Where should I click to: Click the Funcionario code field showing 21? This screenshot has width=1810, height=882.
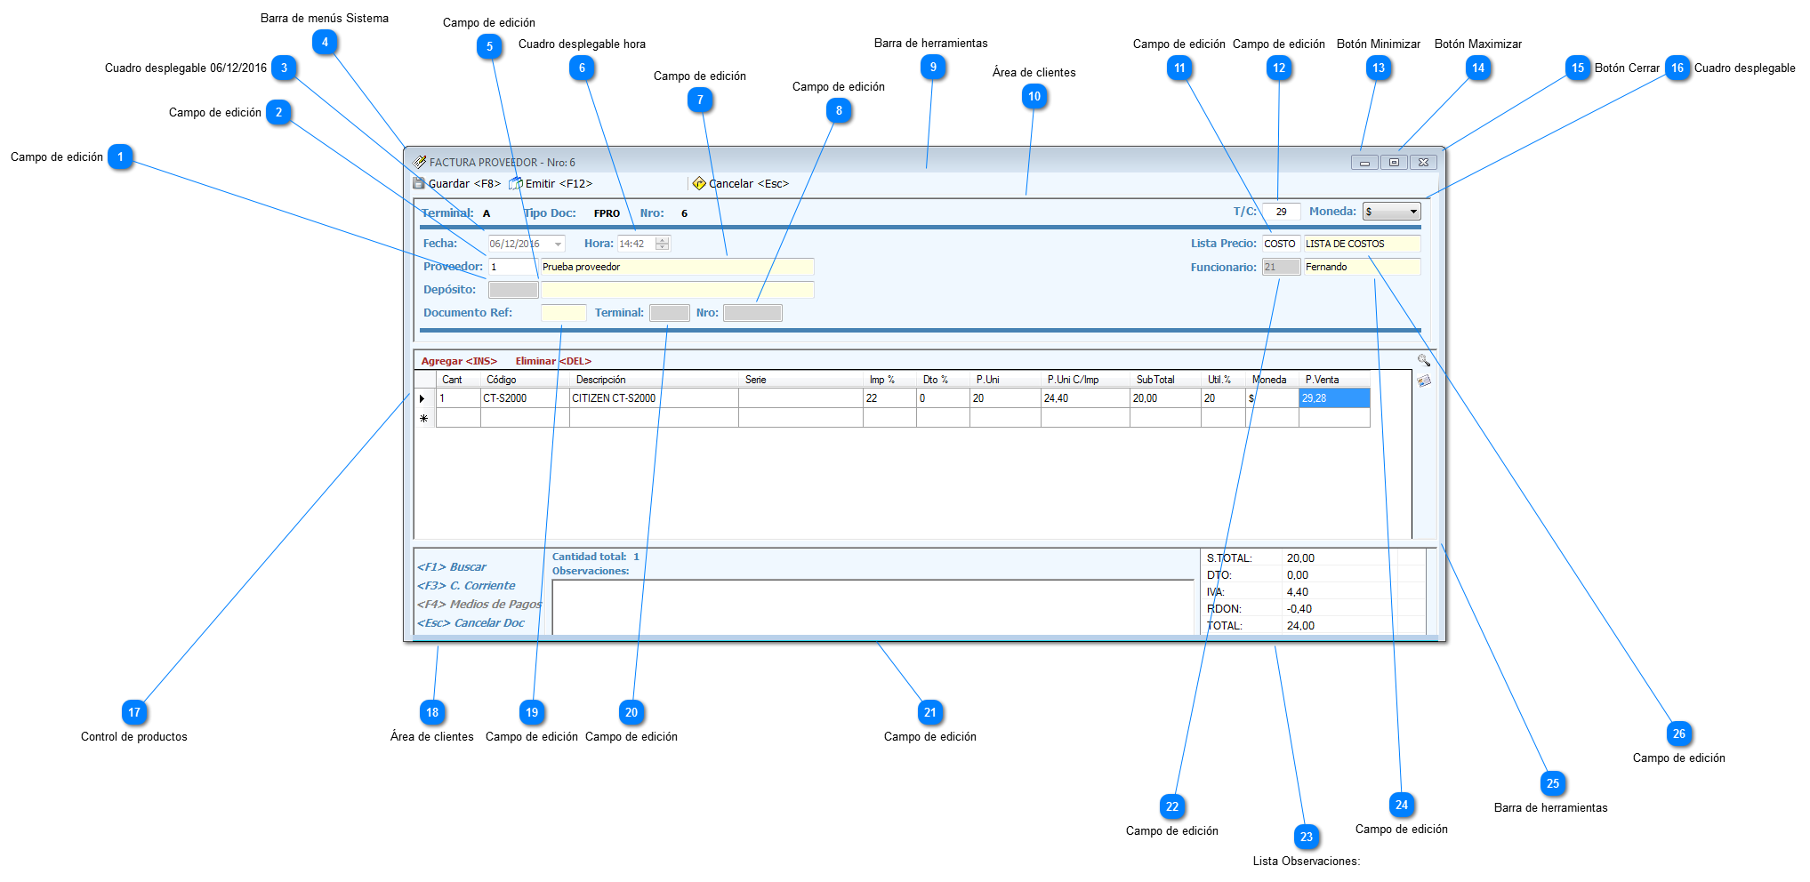pyautogui.click(x=1281, y=267)
